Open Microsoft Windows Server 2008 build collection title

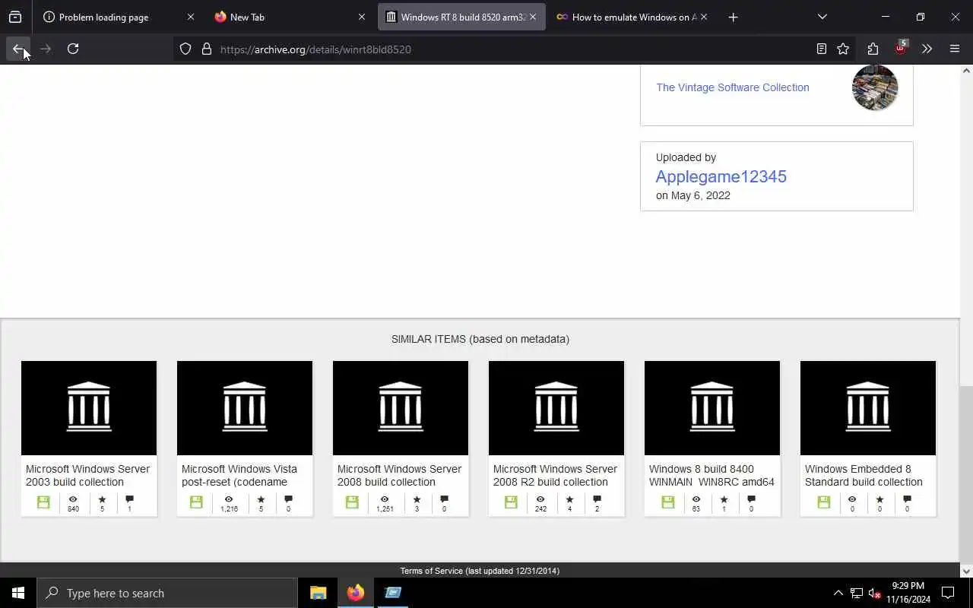click(x=399, y=475)
